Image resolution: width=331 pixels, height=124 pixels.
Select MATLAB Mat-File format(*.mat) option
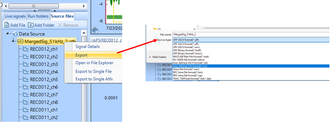pos(251,57)
